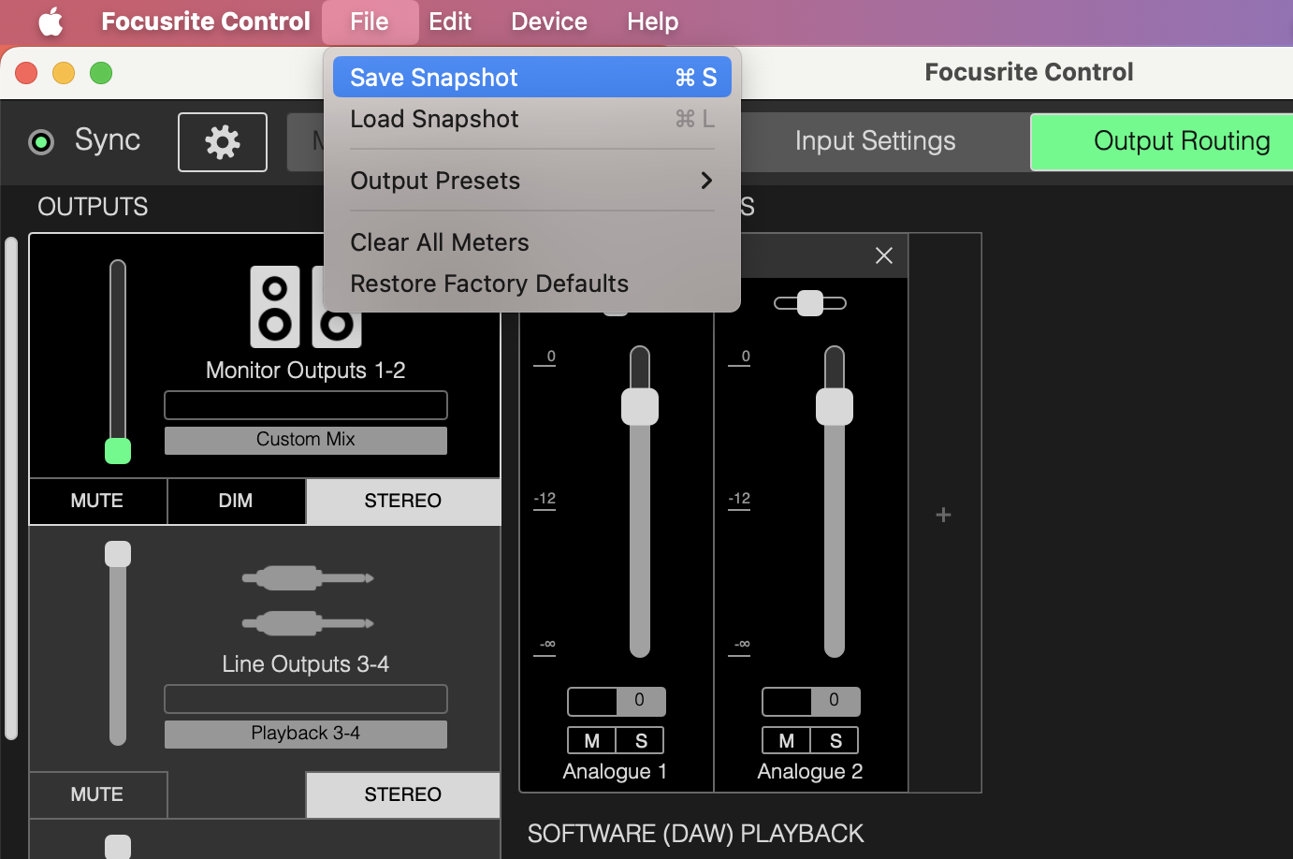Open the Playback 3-4 source dropdown

click(x=306, y=734)
